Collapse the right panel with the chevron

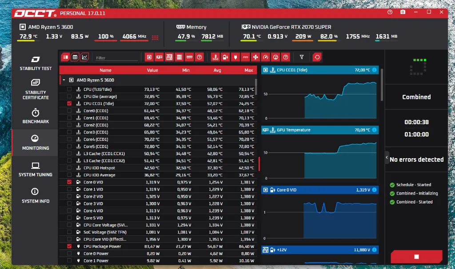click(x=387, y=157)
